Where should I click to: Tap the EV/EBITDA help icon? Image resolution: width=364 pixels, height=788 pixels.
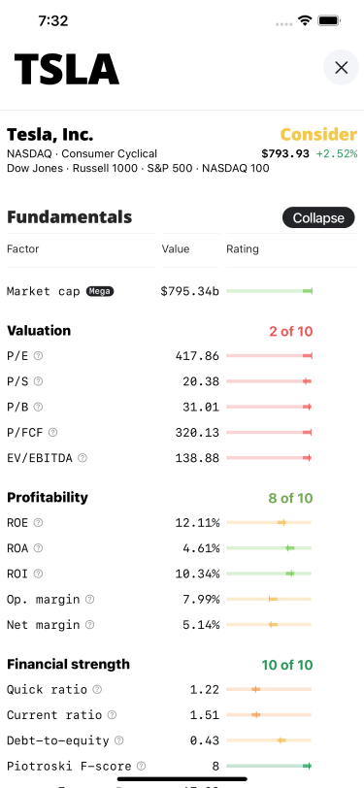(83, 458)
